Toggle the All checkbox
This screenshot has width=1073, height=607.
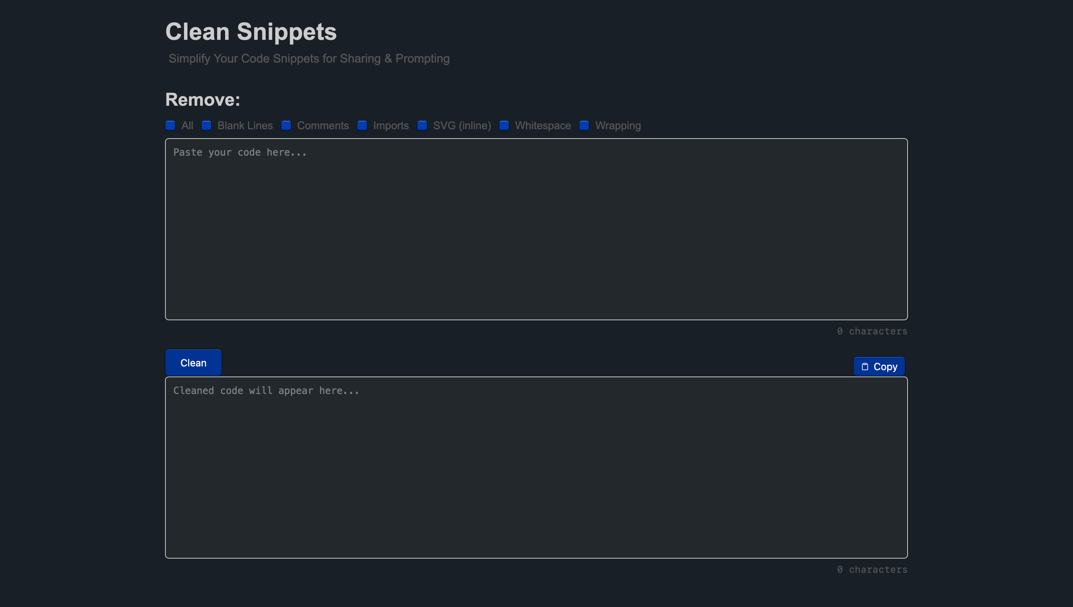click(x=170, y=125)
